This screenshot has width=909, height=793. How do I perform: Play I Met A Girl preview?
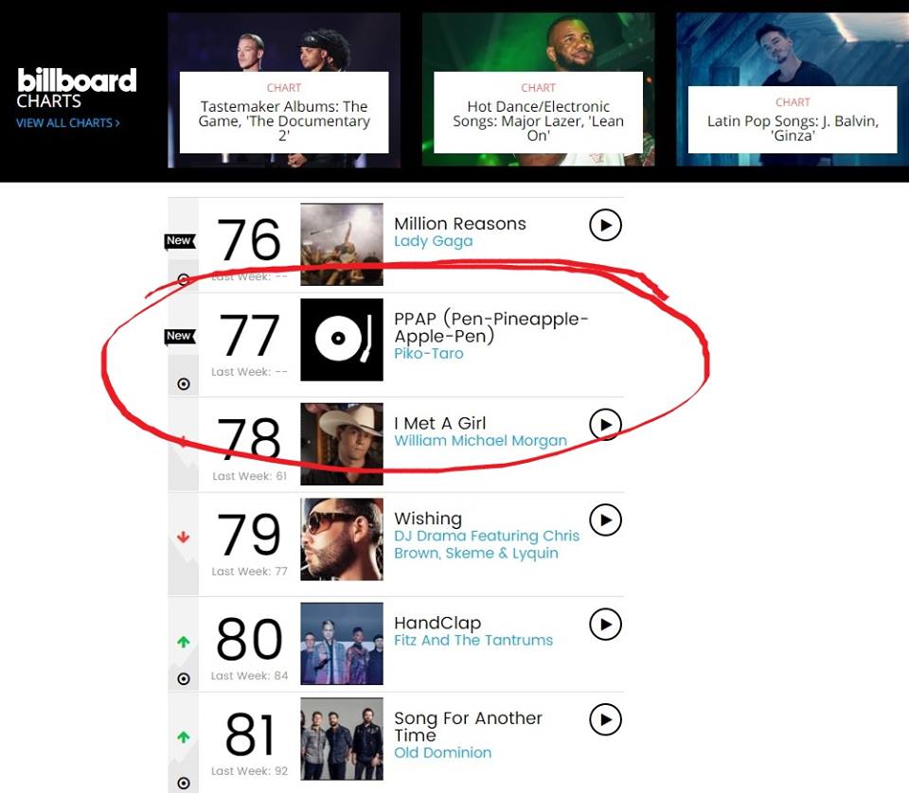pyautogui.click(x=605, y=425)
